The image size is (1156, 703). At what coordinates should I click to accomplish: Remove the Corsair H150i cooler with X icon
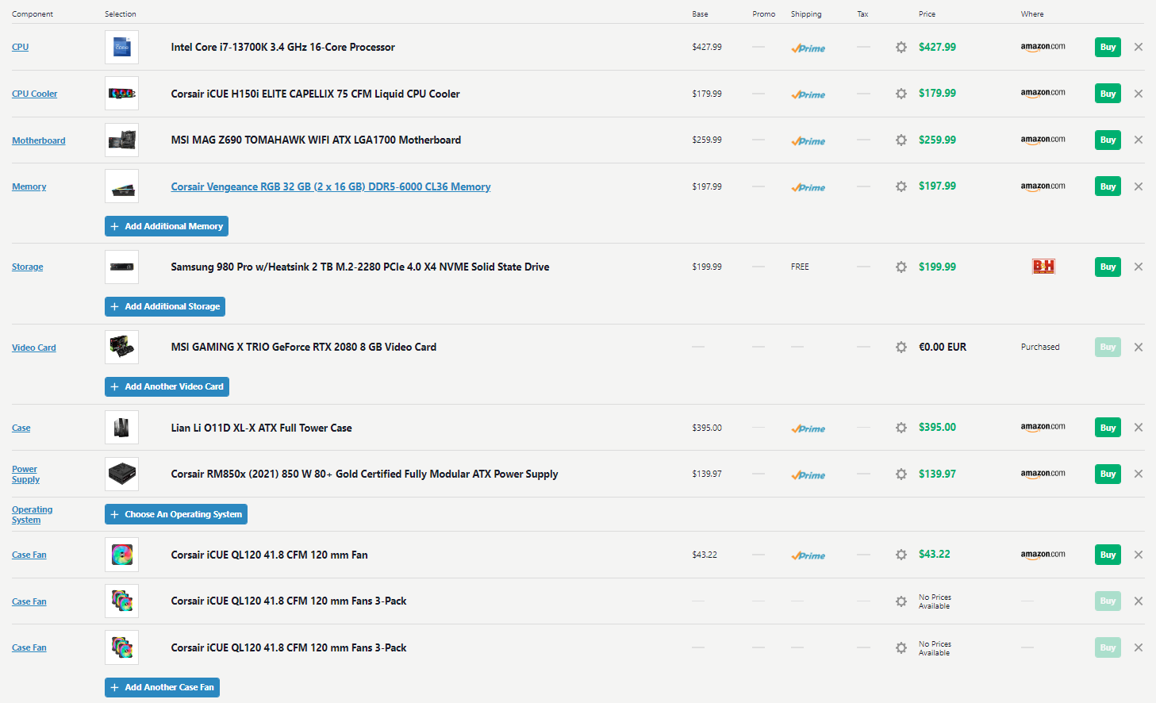coord(1139,94)
